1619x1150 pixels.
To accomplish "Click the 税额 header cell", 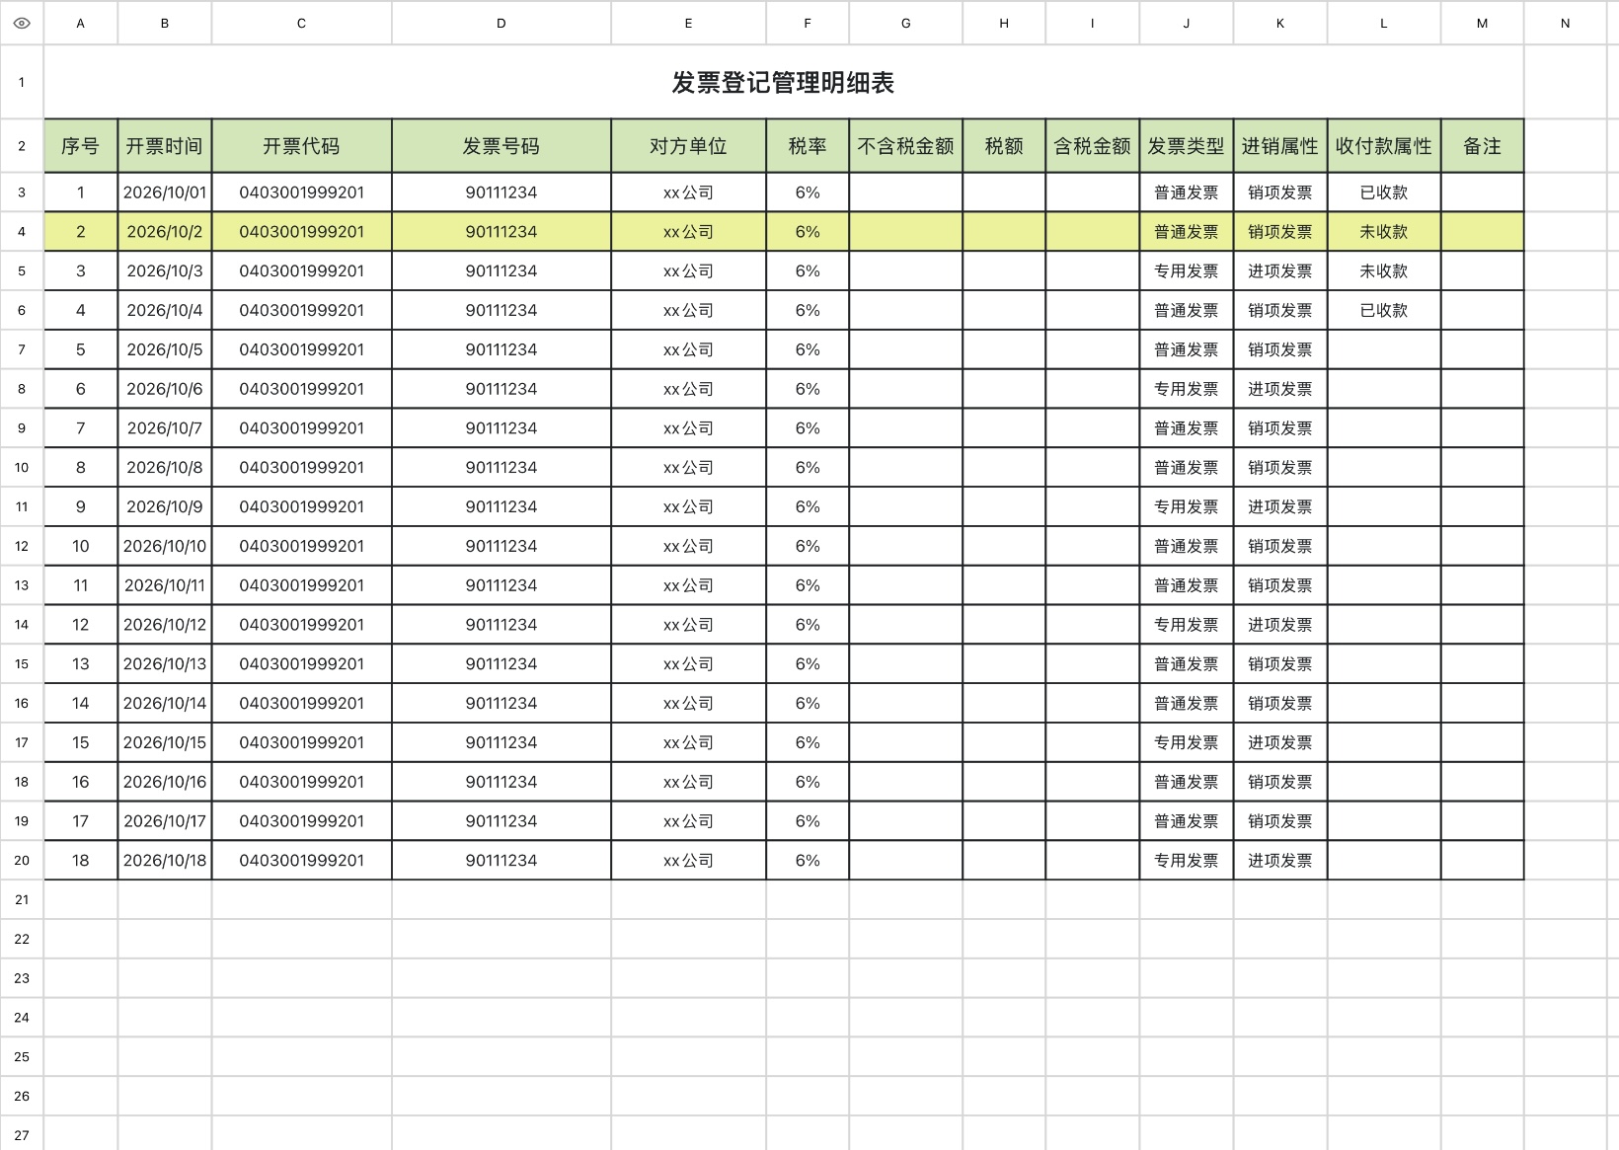I will tap(1004, 146).
